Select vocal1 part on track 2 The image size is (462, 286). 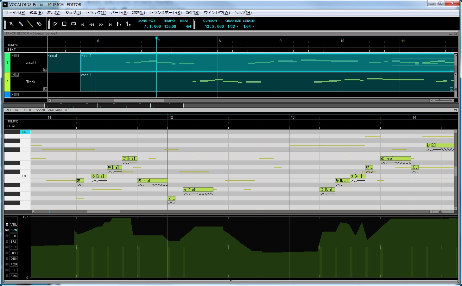click(x=267, y=82)
